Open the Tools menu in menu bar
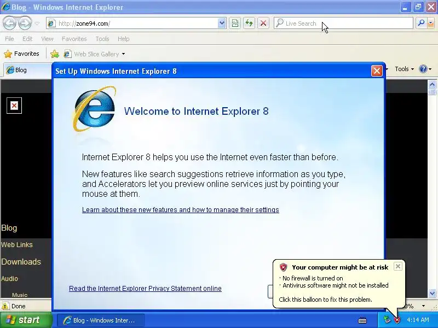The image size is (438, 328). click(x=102, y=39)
